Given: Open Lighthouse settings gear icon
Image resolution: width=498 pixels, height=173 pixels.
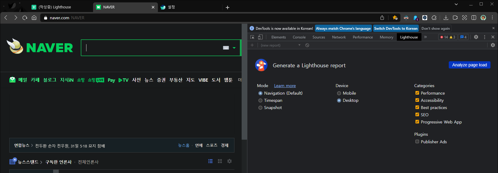Looking at the screenshot, I should [x=493, y=45].
